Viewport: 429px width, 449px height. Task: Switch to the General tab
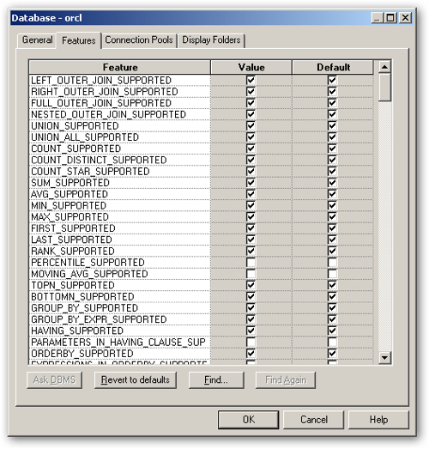(37, 40)
